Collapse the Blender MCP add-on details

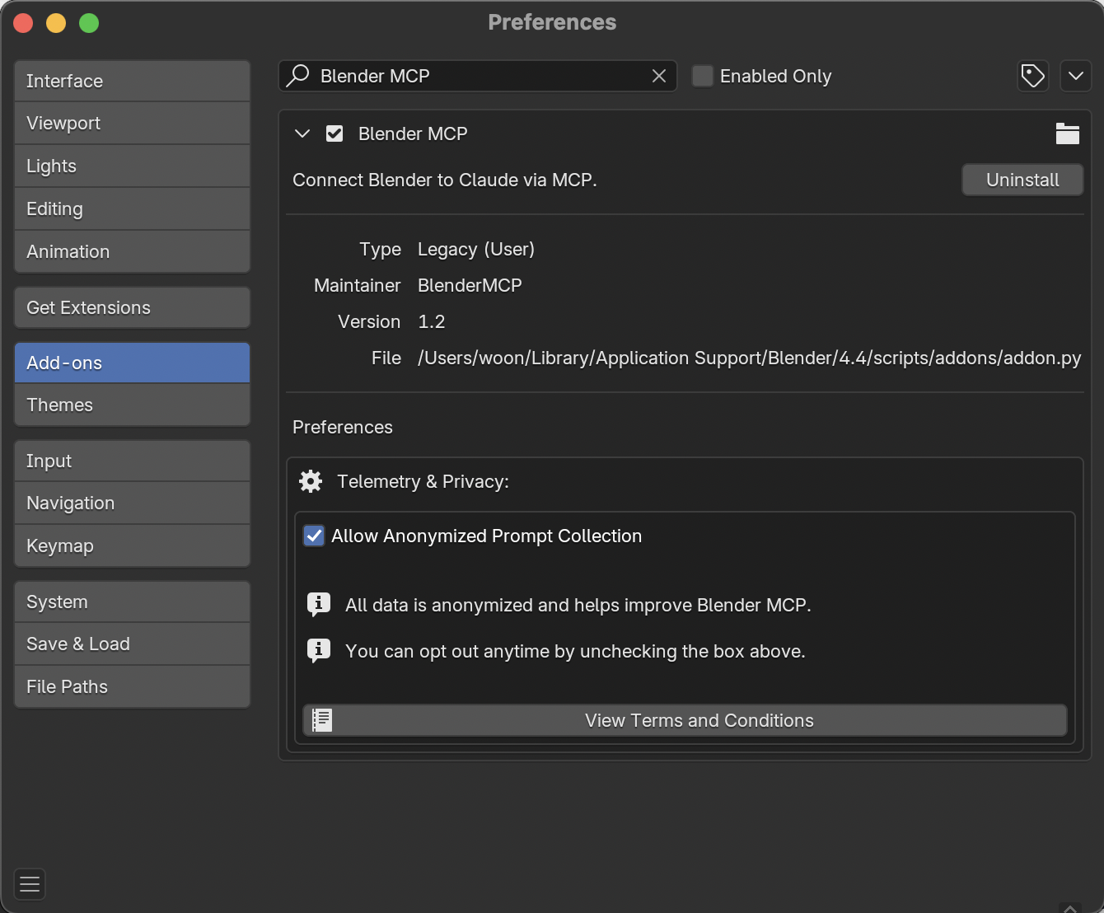[302, 133]
